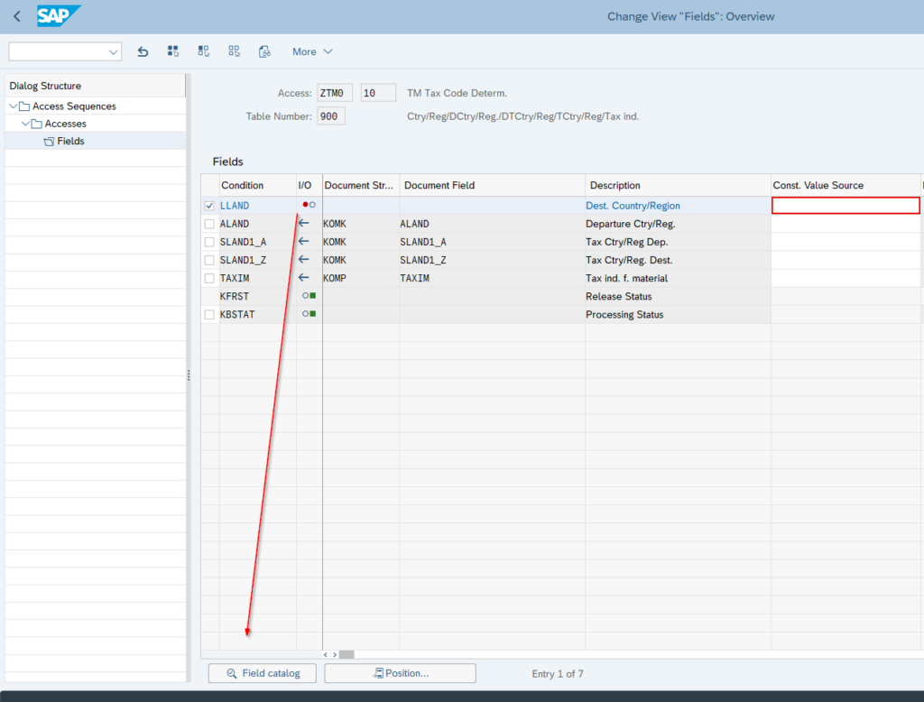Collapse the Accesses tree node
Image resolution: width=924 pixels, height=702 pixels.
coord(25,124)
